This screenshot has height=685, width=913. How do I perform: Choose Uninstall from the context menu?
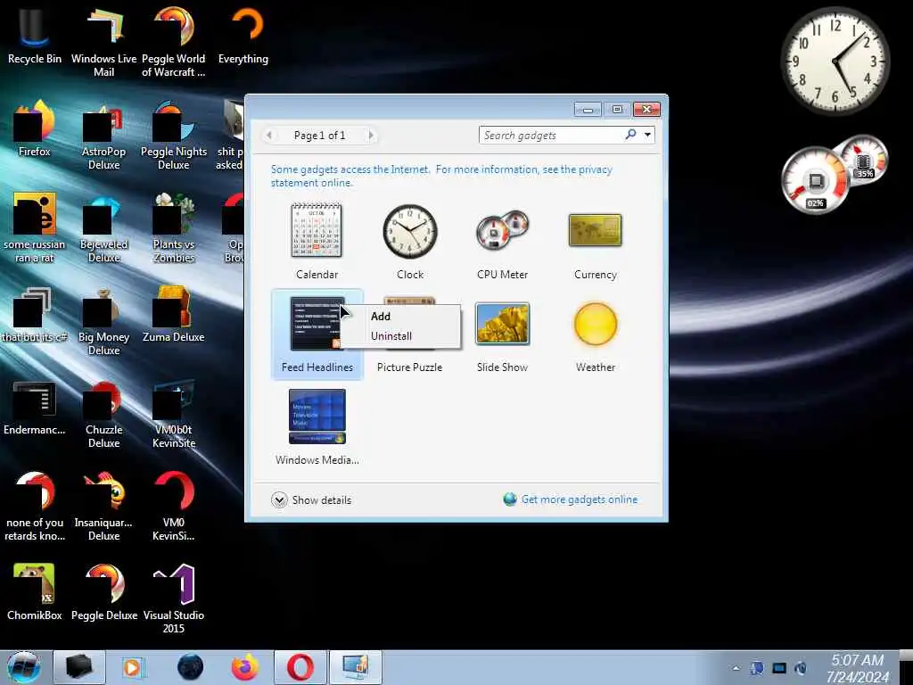click(391, 336)
